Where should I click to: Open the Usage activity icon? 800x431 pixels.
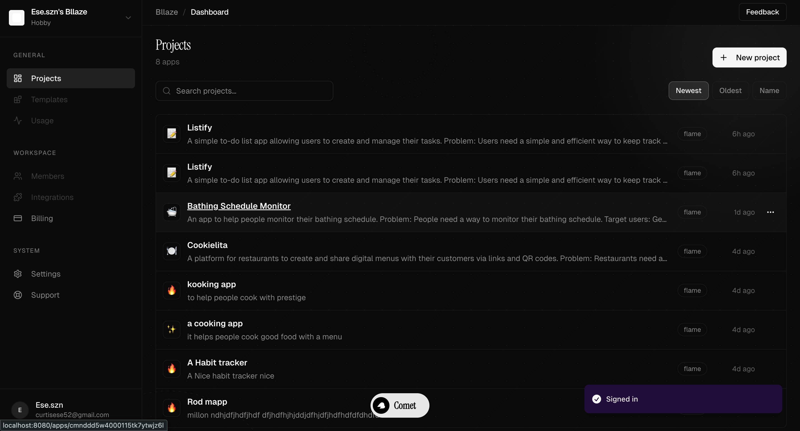(18, 121)
